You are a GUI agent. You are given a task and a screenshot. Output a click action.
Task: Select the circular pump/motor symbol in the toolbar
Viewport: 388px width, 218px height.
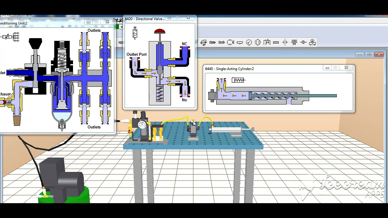pyautogui.click(x=231, y=42)
